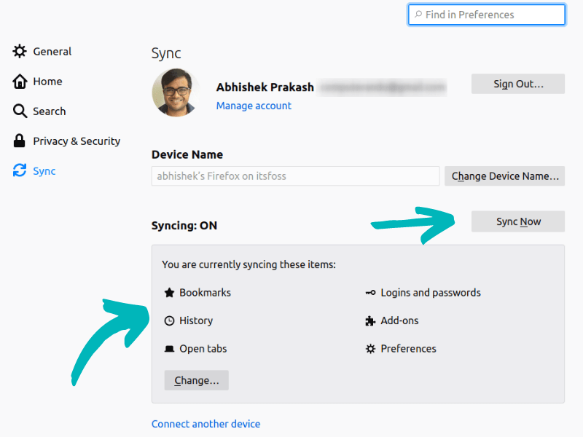Image resolution: width=583 pixels, height=437 pixels.
Task: Click the Add-ons puzzle piece icon
Action: coord(370,320)
